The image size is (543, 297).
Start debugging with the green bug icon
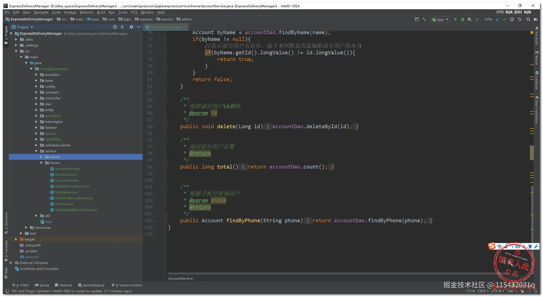[x=463, y=19]
